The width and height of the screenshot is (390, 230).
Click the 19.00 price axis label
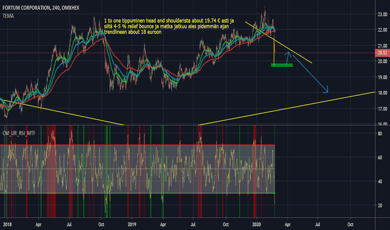382,77
